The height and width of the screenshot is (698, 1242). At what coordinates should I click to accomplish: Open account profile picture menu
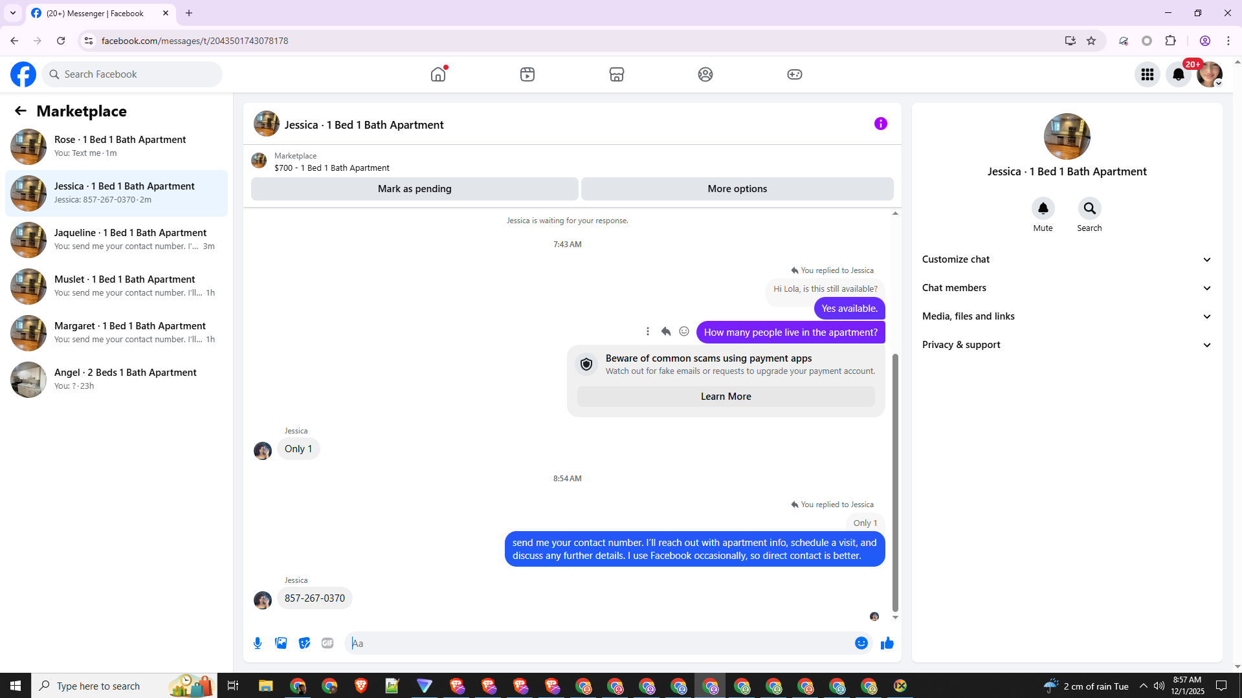[1210, 74]
